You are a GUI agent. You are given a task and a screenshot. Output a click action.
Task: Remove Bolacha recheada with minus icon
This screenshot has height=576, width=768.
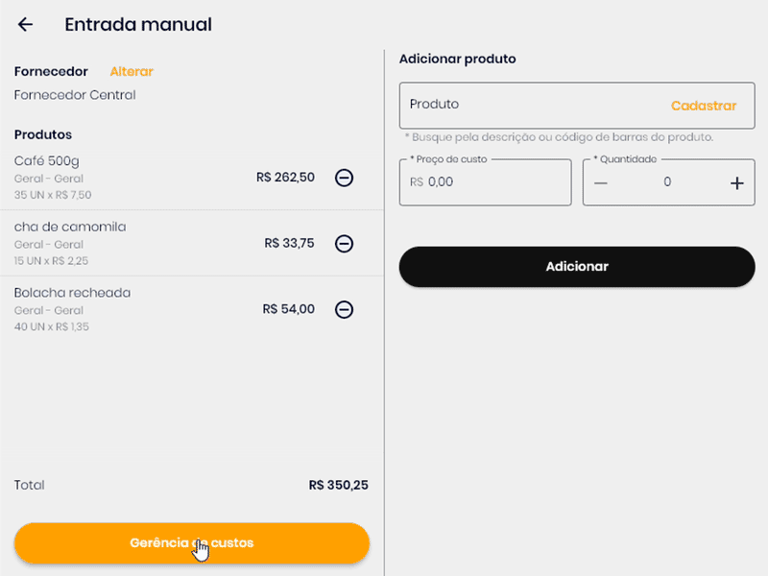point(344,309)
